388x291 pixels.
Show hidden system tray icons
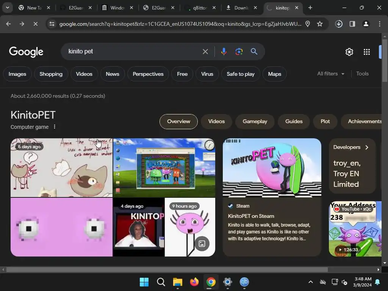coord(311,282)
